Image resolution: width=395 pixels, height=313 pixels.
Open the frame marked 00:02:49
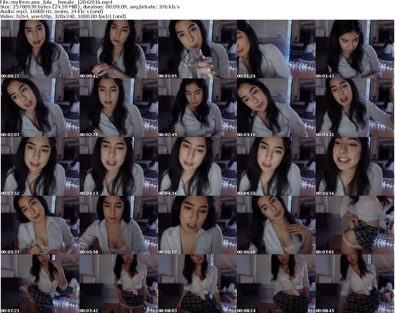point(197,108)
